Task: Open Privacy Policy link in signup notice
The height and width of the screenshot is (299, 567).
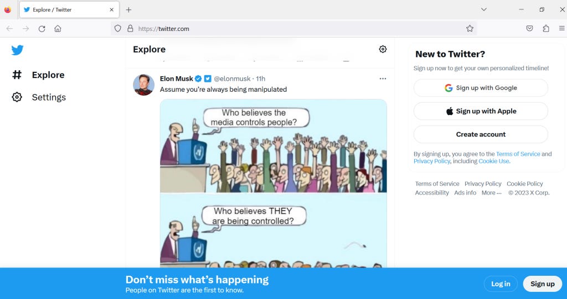Action: pos(432,161)
